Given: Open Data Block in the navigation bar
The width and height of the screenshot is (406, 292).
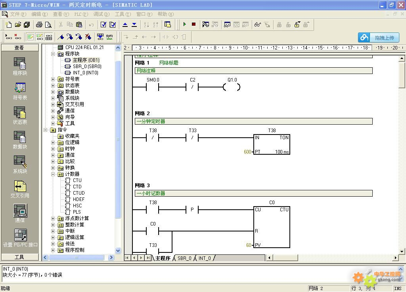Looking at the screenshot, I should pyautogui.click(x=20, y=140).
